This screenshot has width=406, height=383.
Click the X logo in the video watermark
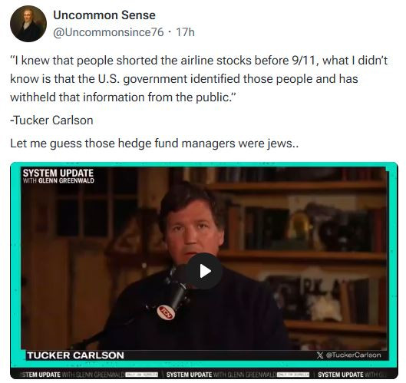pyautogui.click(x=320, y=355)
